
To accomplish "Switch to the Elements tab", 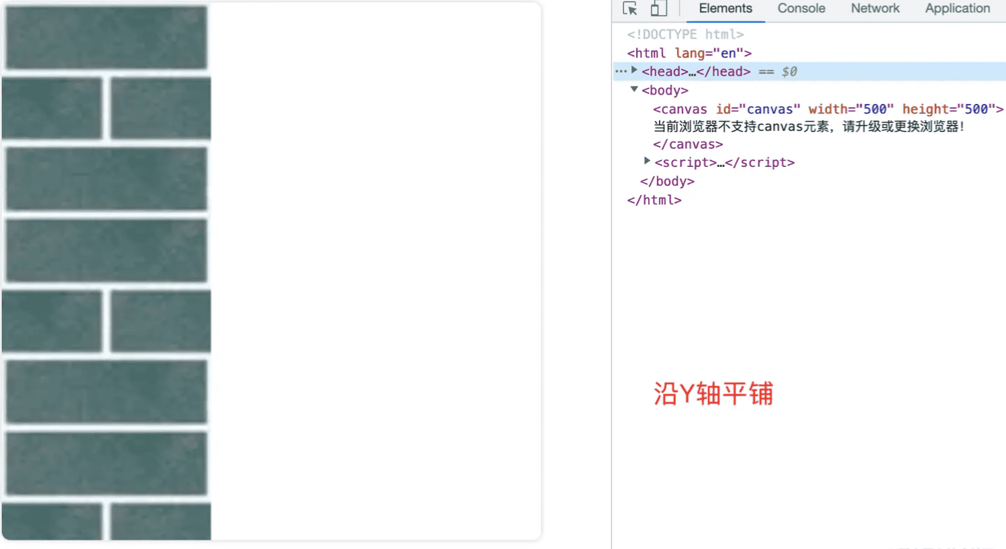I will coord(725,9).
